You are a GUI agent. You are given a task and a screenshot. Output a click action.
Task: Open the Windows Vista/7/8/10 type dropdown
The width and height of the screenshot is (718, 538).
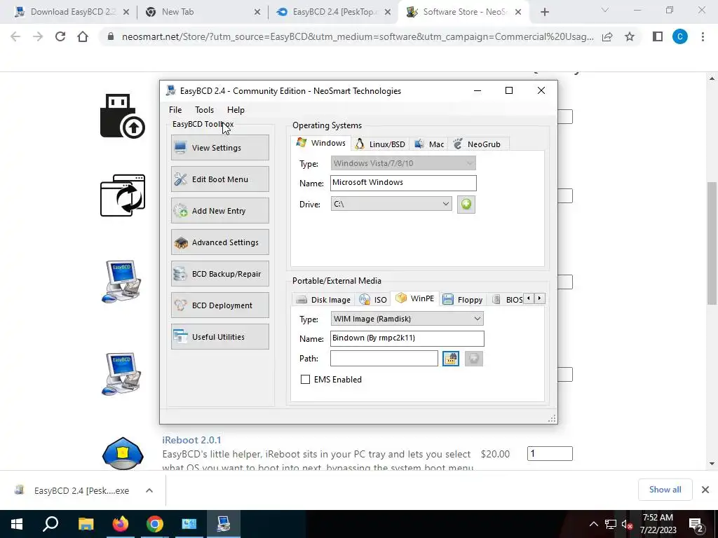click(x=403, y=163)
